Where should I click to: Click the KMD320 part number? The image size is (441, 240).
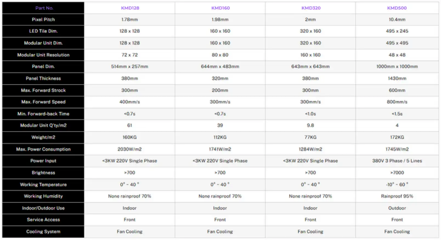tap(311, 8)
